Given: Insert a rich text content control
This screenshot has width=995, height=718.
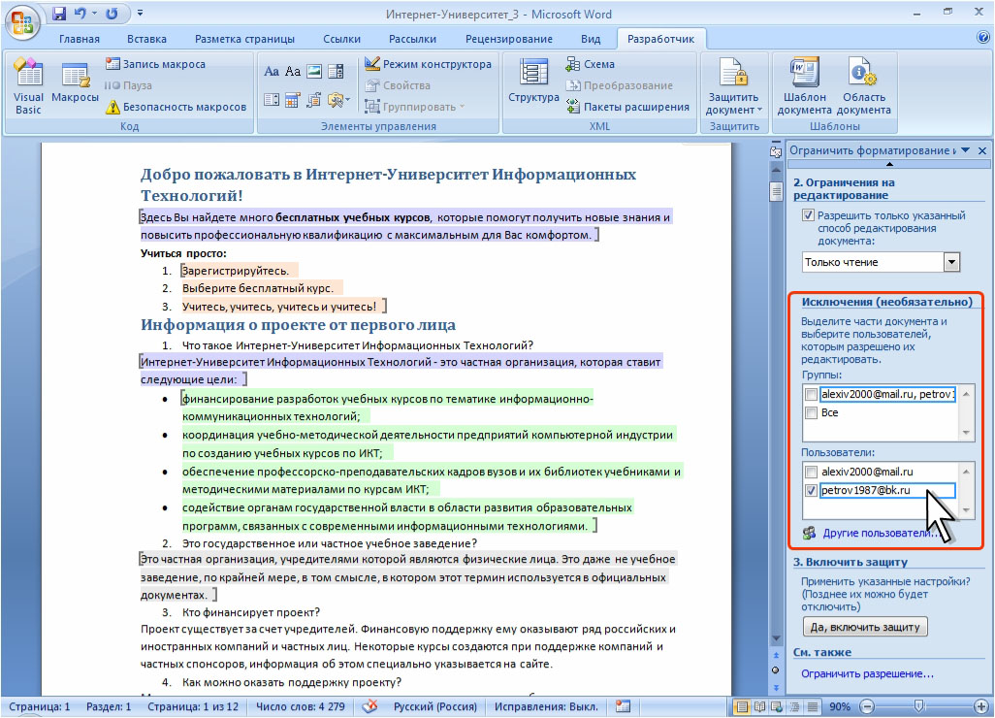Looking at the screenshot, I should point(272,71).
